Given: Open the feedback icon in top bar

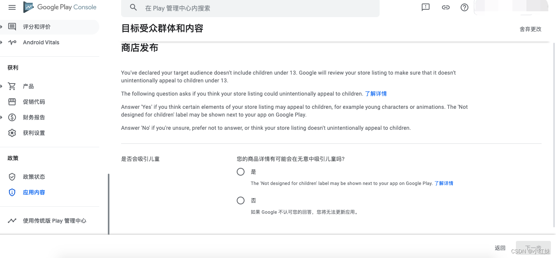Looking at the screenshot, I should click(426, 7).
